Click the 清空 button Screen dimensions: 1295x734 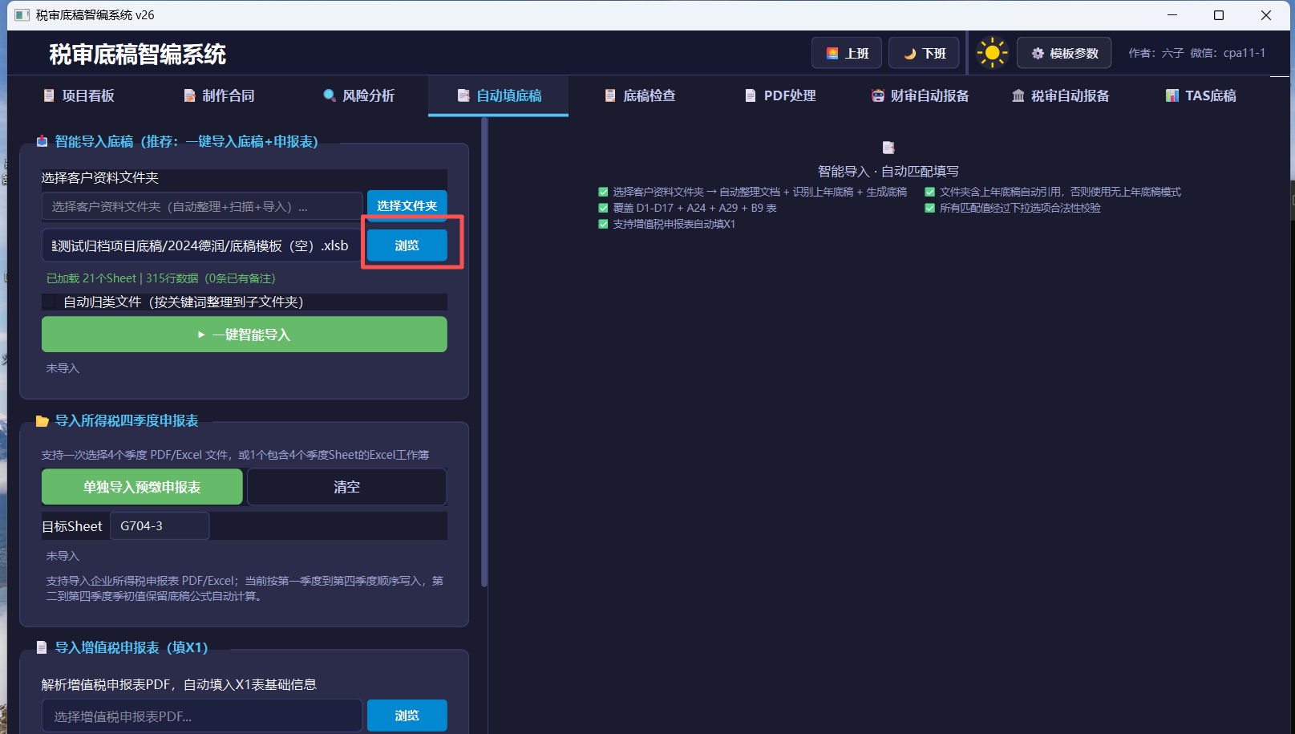[x=346, y=487]
